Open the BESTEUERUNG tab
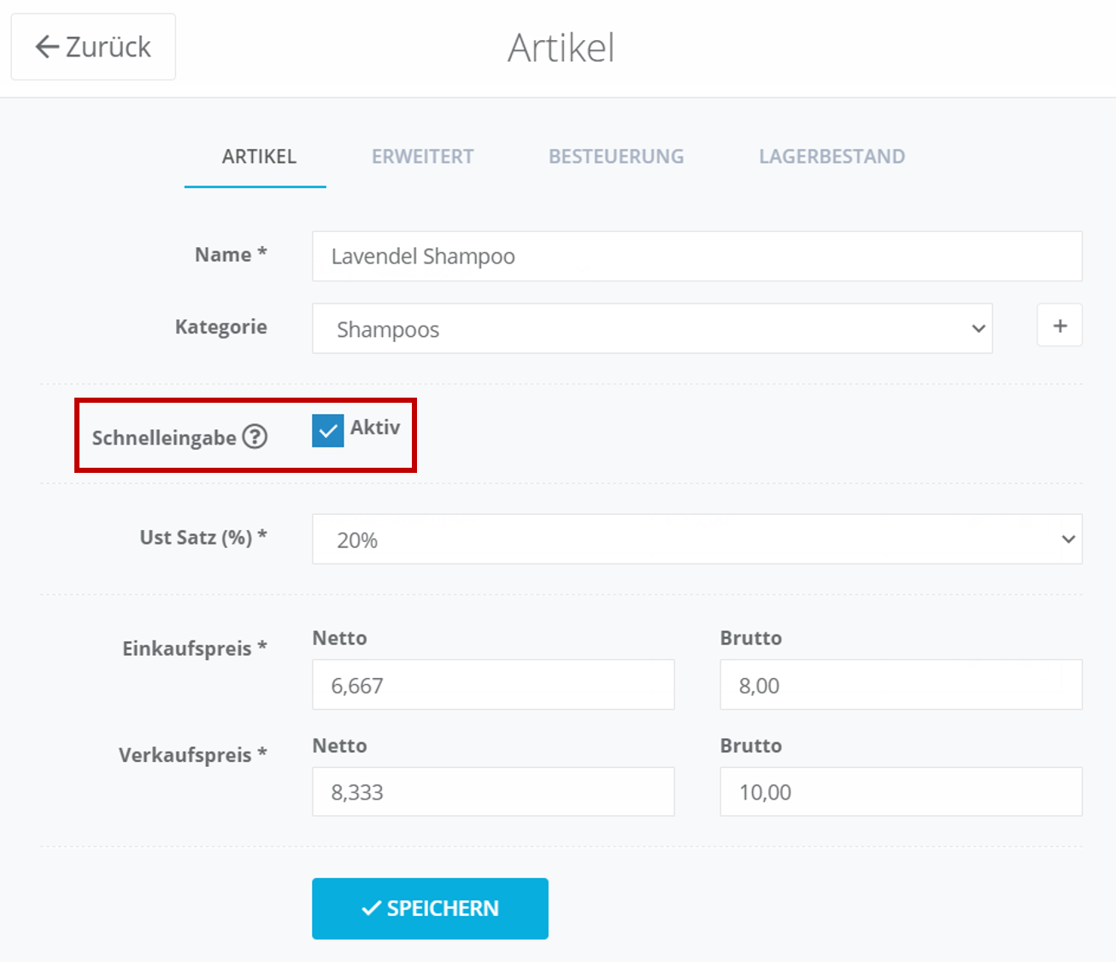The height and width of the screenshot is (962, 1116). 616,156
